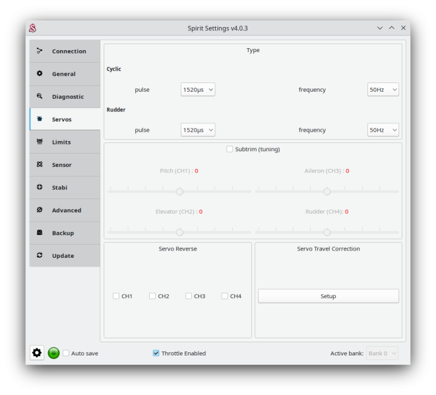Click the Limits icon in sidebar

pyautogui.click(x=40, y=142)
